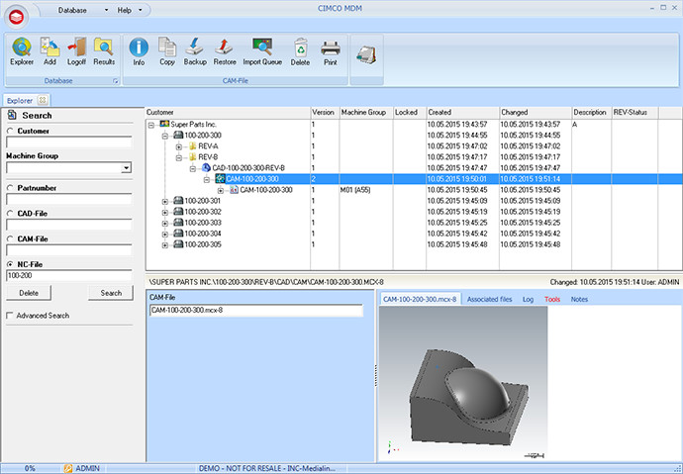Screen dimensions: 683x474
Task: Expand the 100-200-301 node
Action: click(165, 201)
